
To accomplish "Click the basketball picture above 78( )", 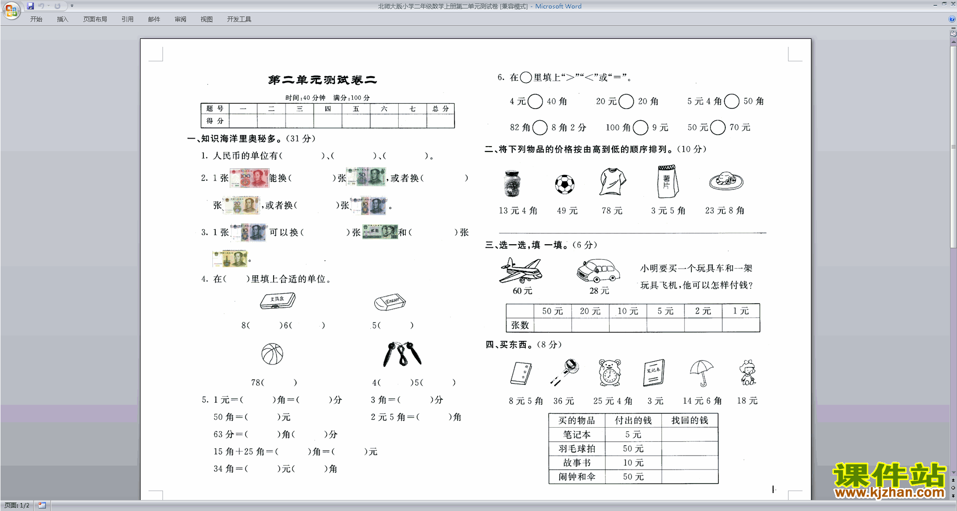I will coord(272,354).
